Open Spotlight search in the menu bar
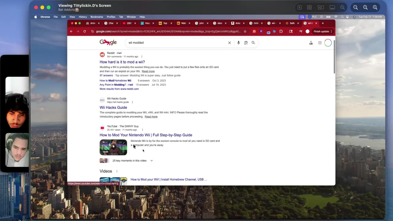The height and width of the screenshot is (221, 393). [342, 17]
